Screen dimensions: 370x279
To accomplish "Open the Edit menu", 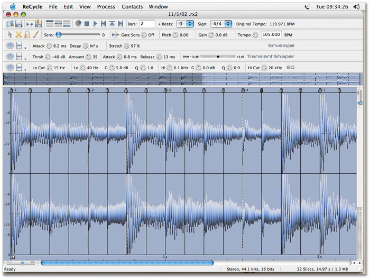I will point(69,7).
